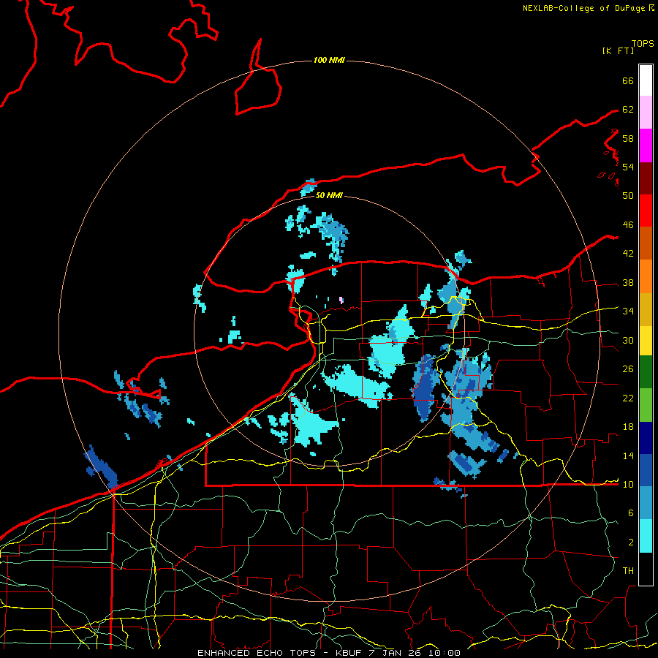Click the black TH swatch in the legend
Screen dimensions: 658x658
click(646, 569)
